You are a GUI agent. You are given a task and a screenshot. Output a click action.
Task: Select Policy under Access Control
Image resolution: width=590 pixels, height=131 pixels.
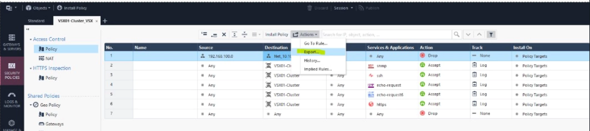pos(66,49)
